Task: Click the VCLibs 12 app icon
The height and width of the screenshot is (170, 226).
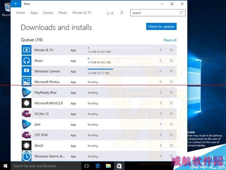Action: tap(26, 114)
